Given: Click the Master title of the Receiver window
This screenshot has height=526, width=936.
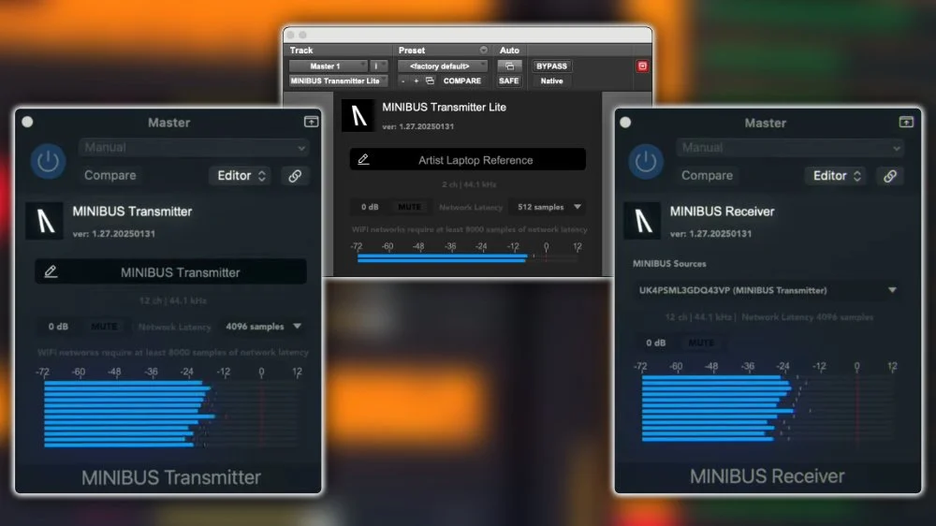Looking at the screenshot, I should [766, 123].
